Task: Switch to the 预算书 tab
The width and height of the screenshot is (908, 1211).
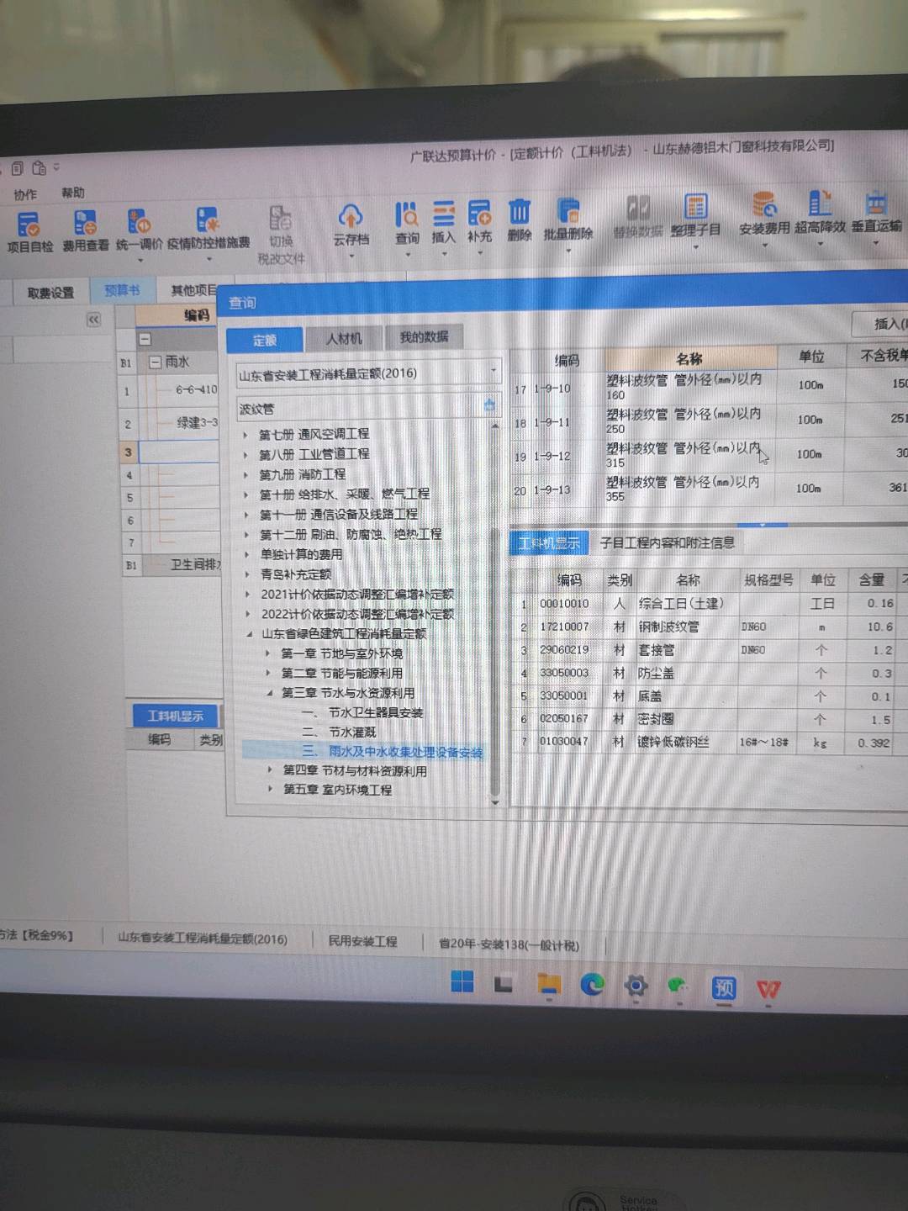Action: coord(122,290)
